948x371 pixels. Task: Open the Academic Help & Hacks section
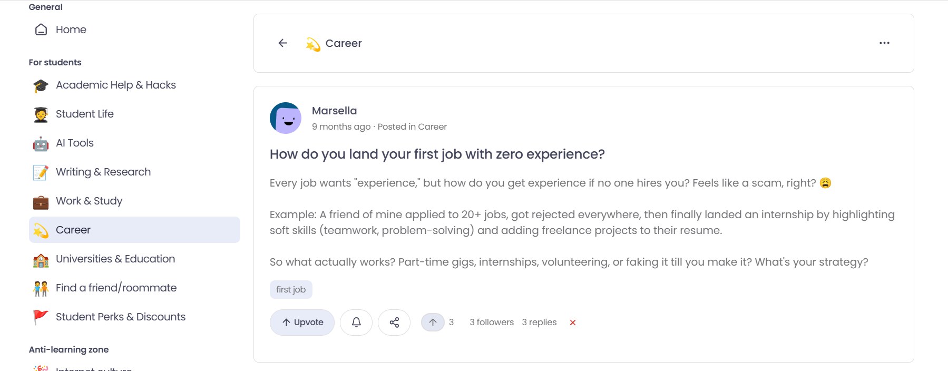pos(115,85)
